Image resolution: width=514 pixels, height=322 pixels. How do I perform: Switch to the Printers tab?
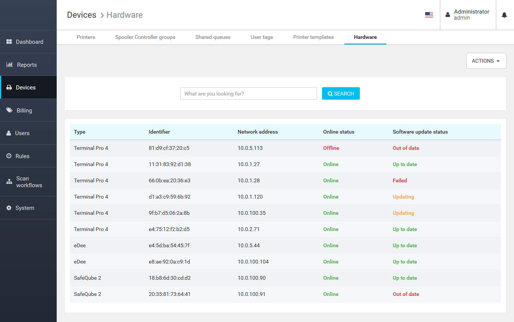pyautogui.click(x=86, y=37)
